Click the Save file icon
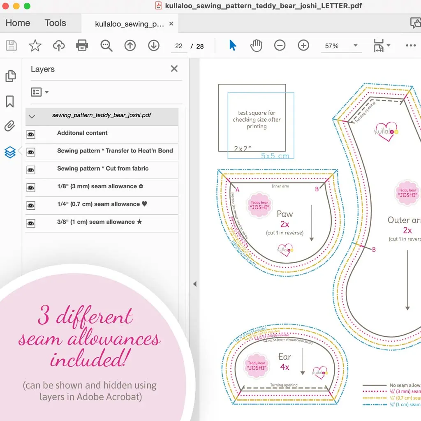The image size is (421, 421). [x=11, y=46]
